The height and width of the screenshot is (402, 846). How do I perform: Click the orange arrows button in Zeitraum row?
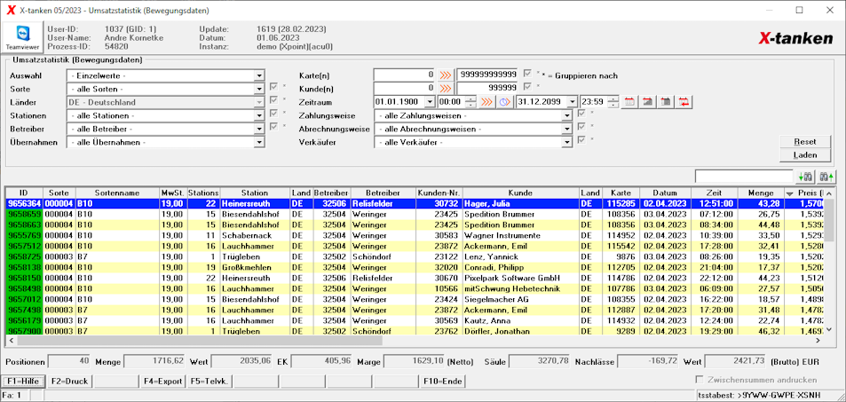coord(487,101)
